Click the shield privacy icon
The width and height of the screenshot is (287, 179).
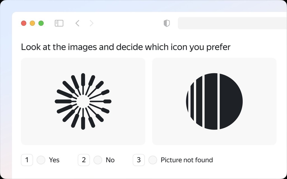pos(166,23)
